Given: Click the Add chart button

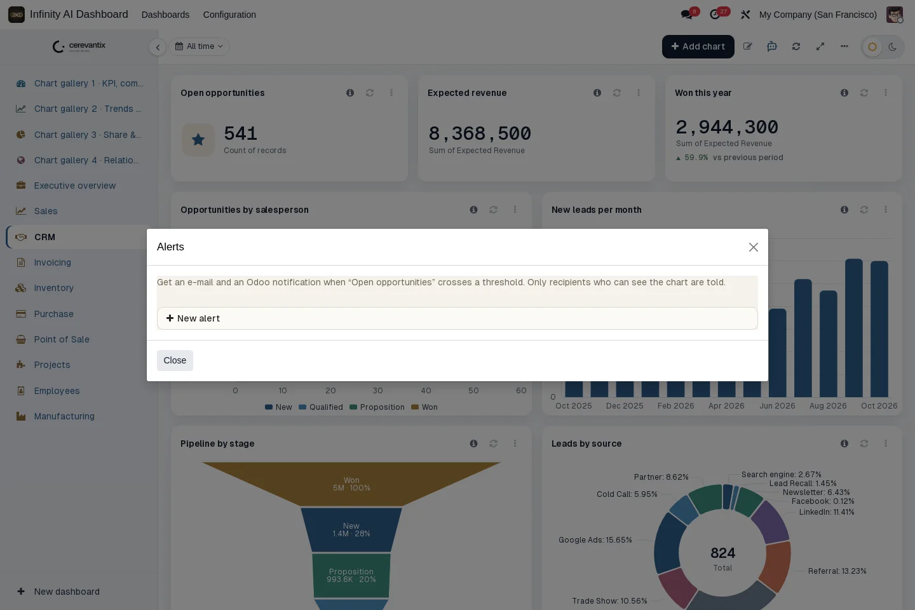Looking at the screenshot, I should [x=698, y=46].
